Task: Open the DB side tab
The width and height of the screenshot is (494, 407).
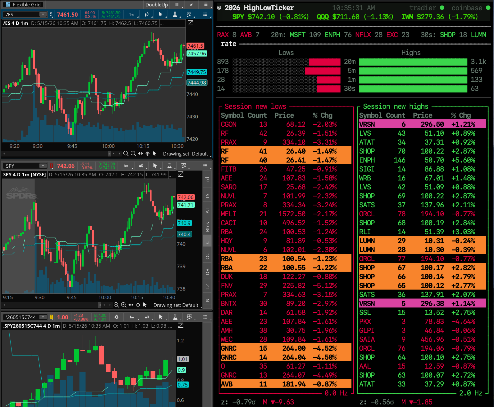Action: (x=208, y=272)
